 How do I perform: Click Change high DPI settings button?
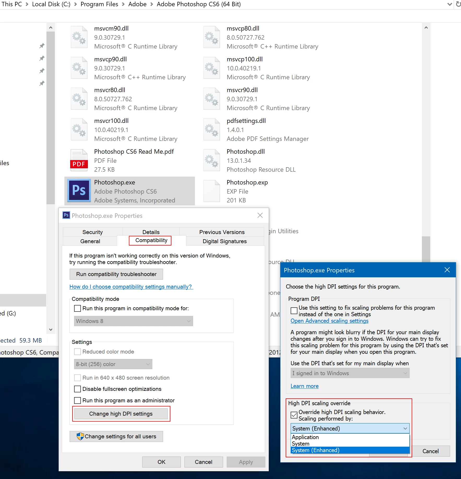[x=121, y=414]
